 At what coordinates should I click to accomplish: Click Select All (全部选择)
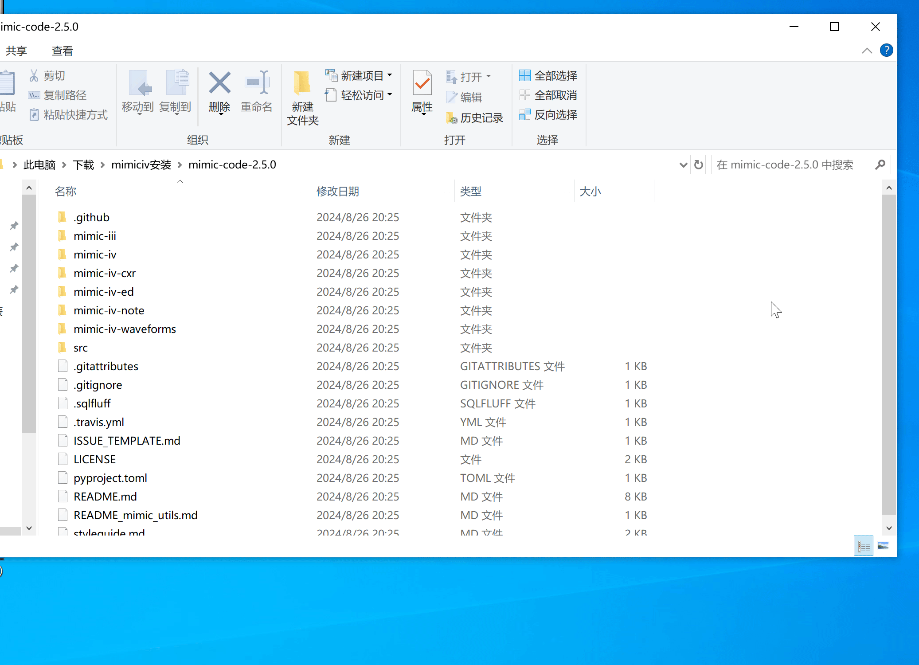point(548,76)
